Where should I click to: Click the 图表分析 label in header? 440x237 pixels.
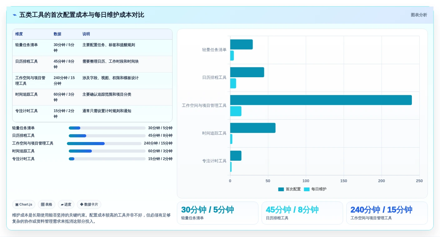click(419, 15)
